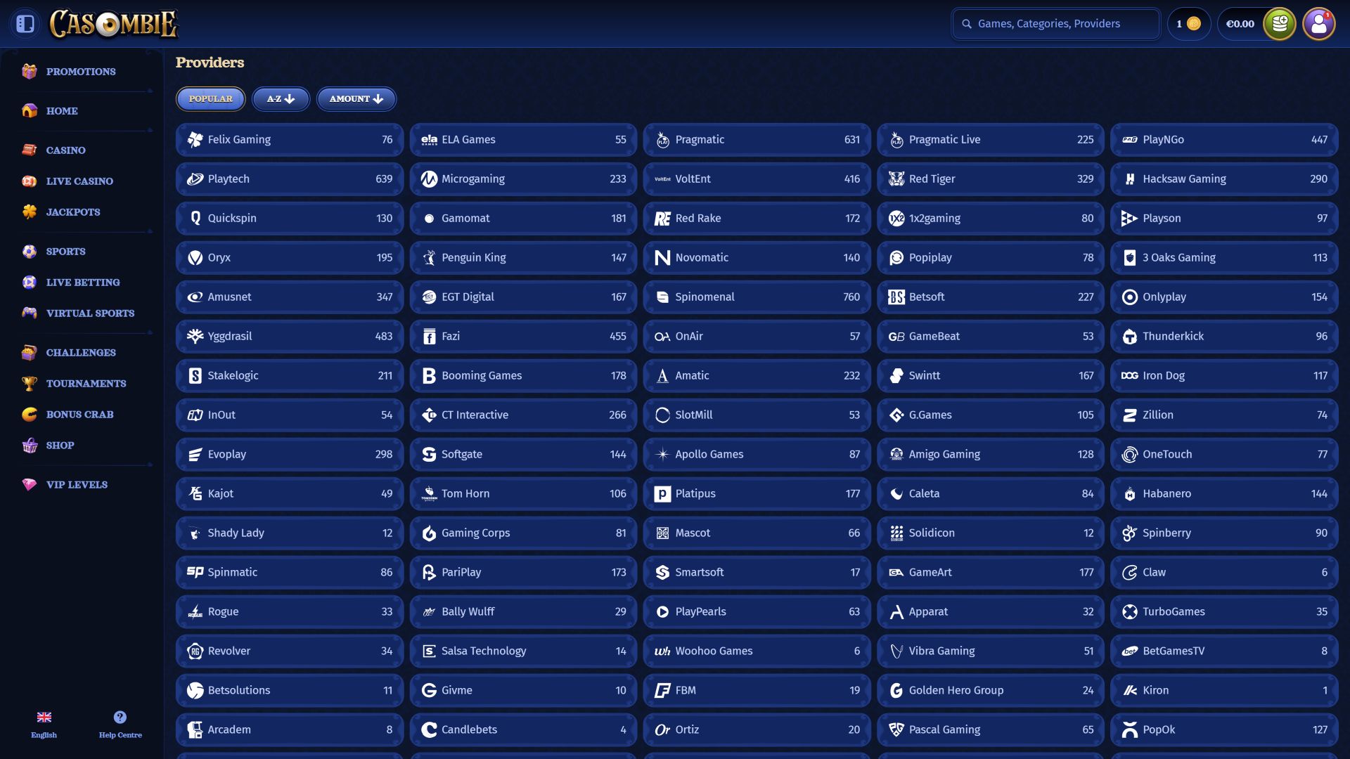Click the Jackpots clover icon
This screenshot has width=1350, height=759.
[30, 212]
